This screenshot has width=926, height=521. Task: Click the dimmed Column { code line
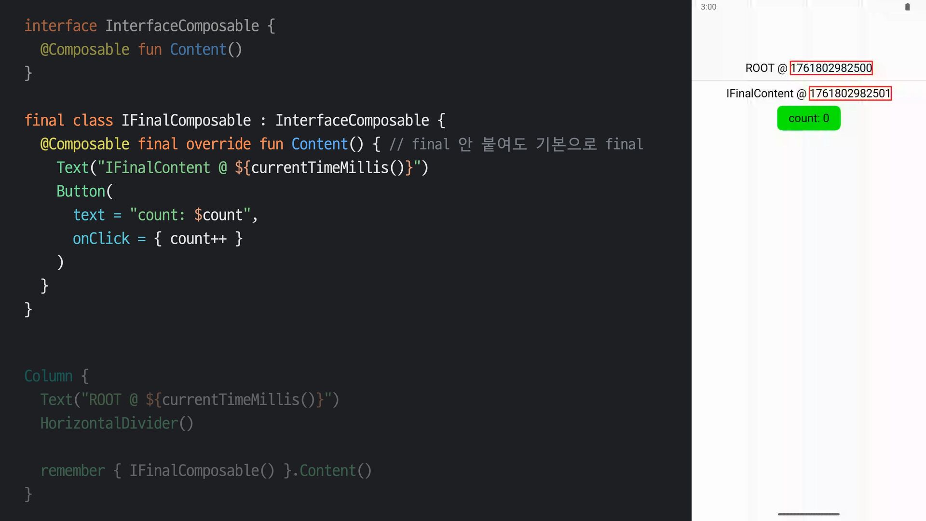click(56, 376)
